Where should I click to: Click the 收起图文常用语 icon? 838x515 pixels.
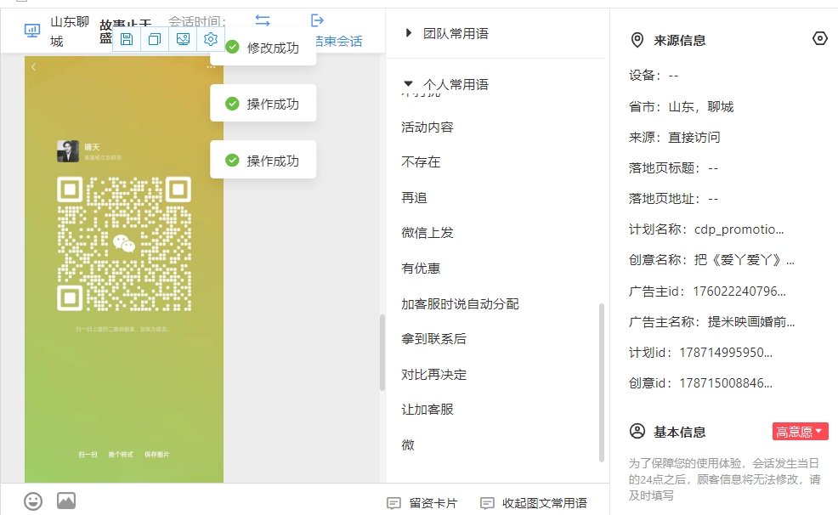[x=487, y=503]
